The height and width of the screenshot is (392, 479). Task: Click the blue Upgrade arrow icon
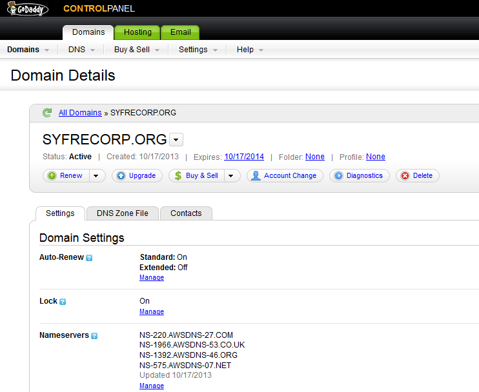click(121, 176)
